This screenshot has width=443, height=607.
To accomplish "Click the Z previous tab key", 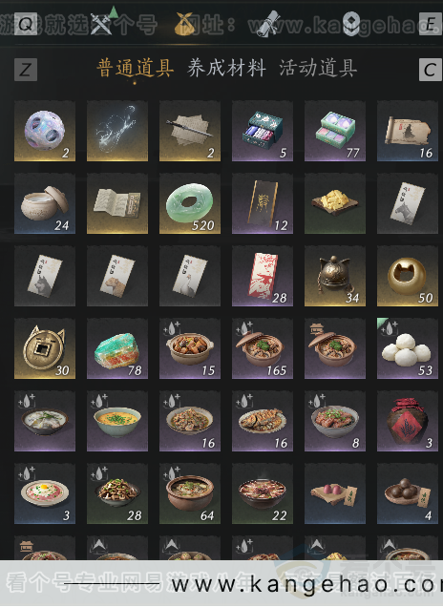I will 26,70.
